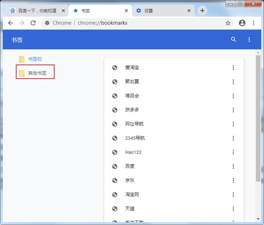The height and width of the screenshot is (225, 264).
Task: Open a new tab
Action: (x=202, y=11)
